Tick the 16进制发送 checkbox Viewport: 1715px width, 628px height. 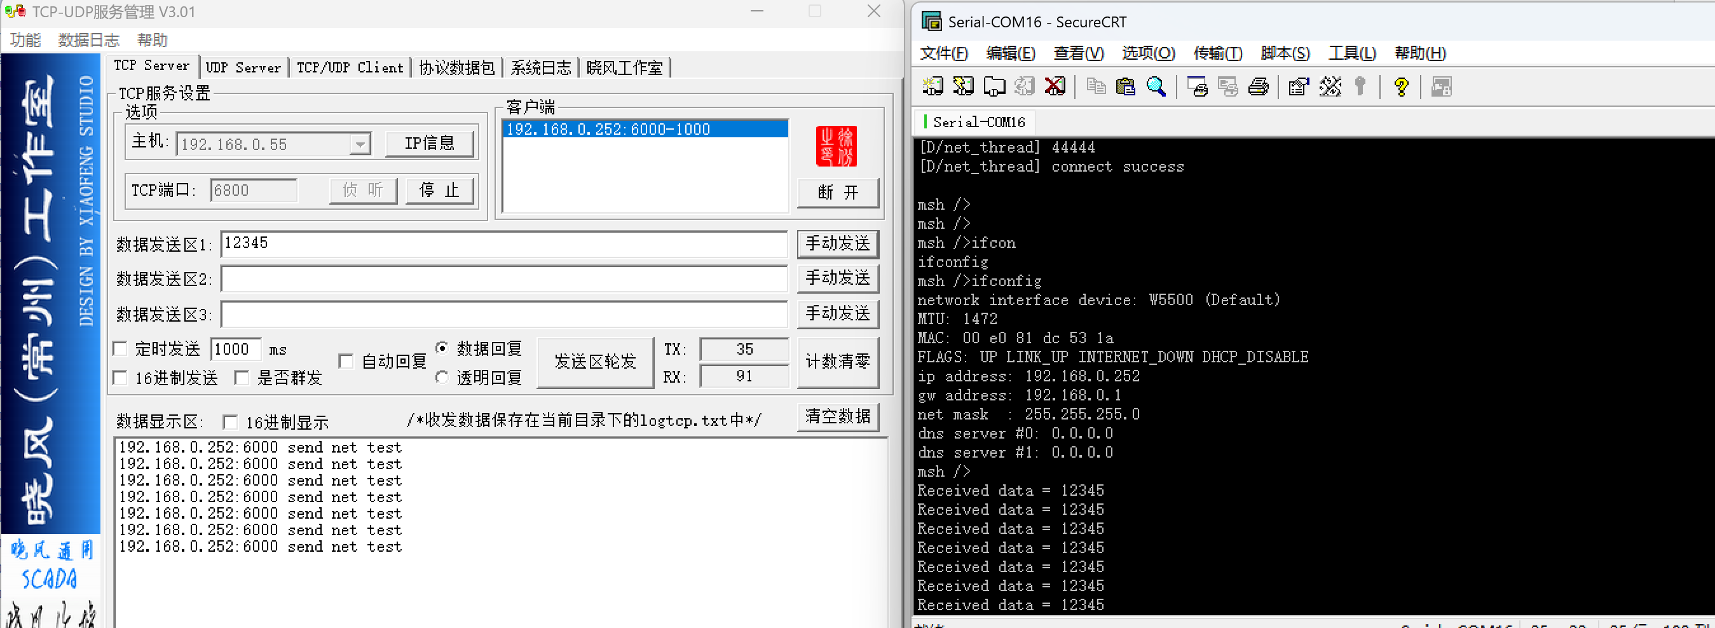[121, 378]
